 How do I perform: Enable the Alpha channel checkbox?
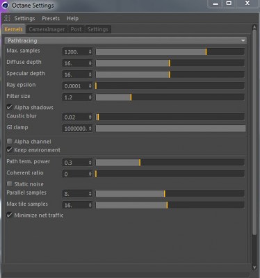pos(10,141)
